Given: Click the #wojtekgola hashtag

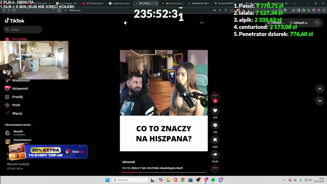Looking at the screenshot, I should 168,168.
